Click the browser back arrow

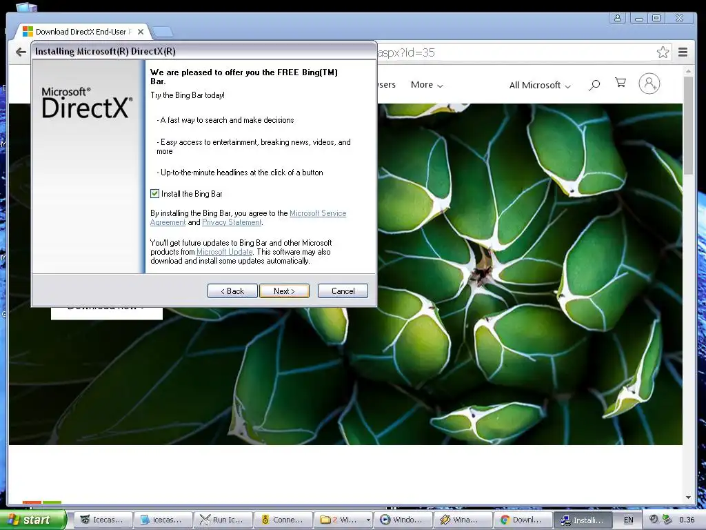21,52
